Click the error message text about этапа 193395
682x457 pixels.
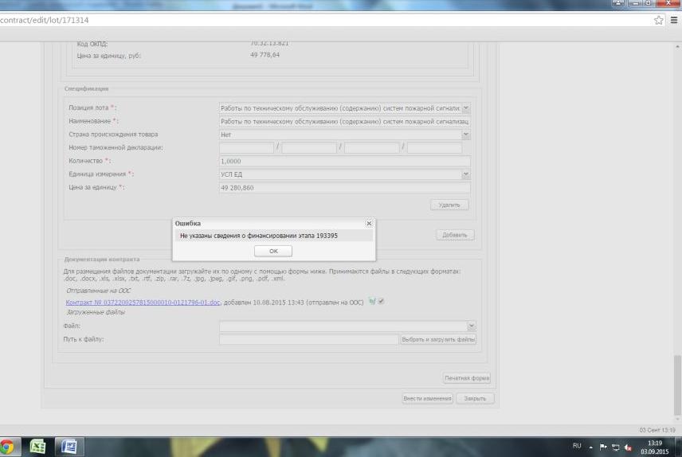pos(259,236)
